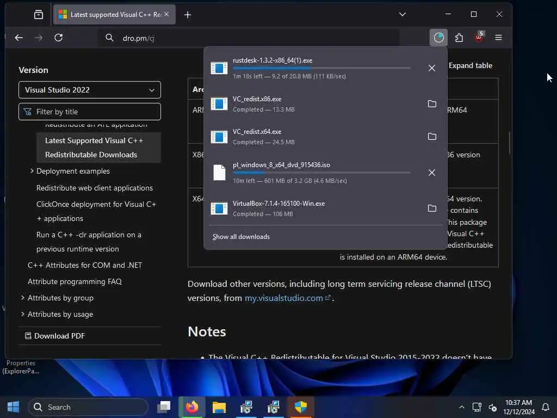This screenshot has width=557, height=418.
Task: Open Task View from the taskbar
Action: click(164, 407)
